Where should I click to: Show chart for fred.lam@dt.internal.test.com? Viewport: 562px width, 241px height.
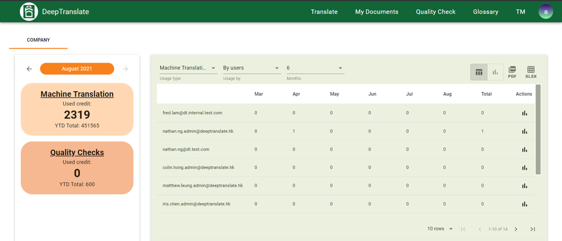click(x=525, y=113)
